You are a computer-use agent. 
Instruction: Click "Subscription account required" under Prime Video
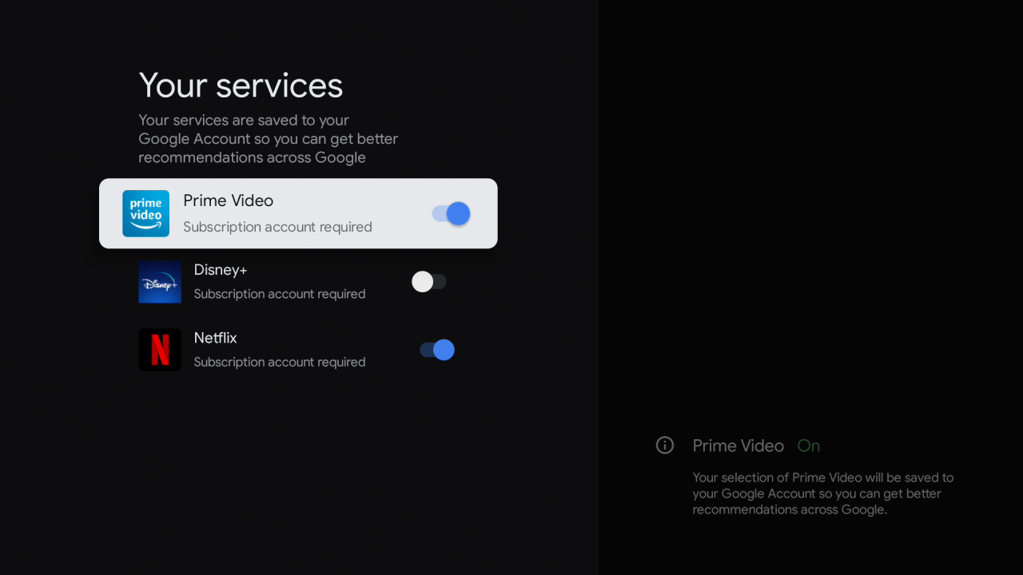click(x=277, y=227)
